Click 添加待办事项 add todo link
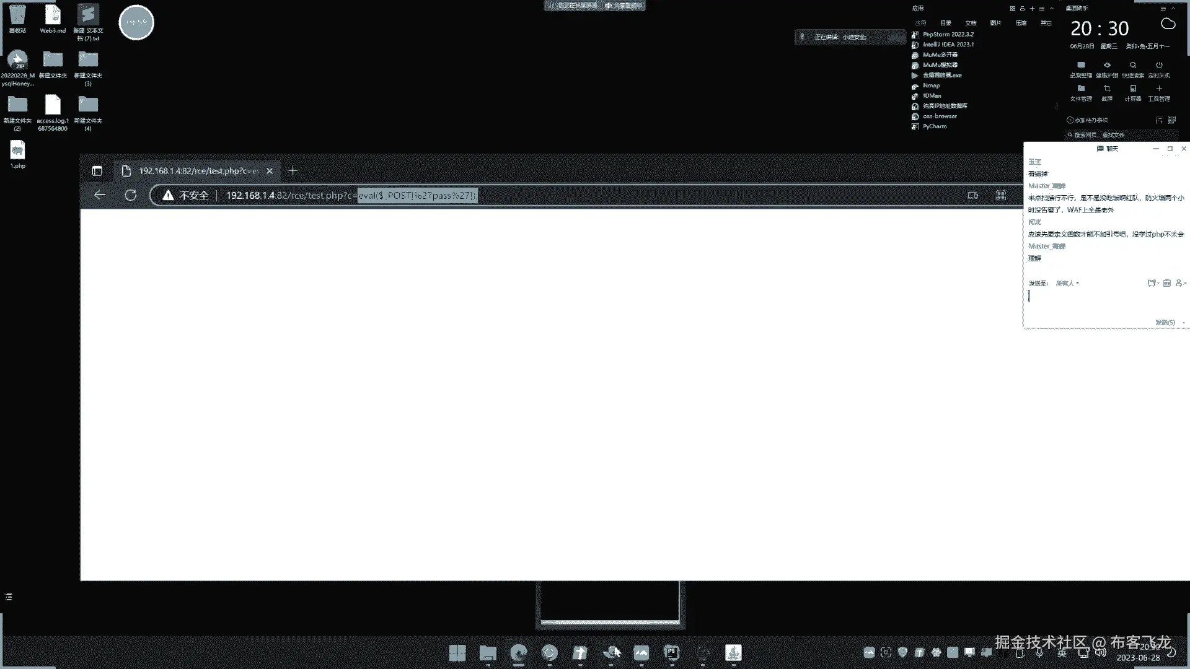 (x=1087, y=120)
